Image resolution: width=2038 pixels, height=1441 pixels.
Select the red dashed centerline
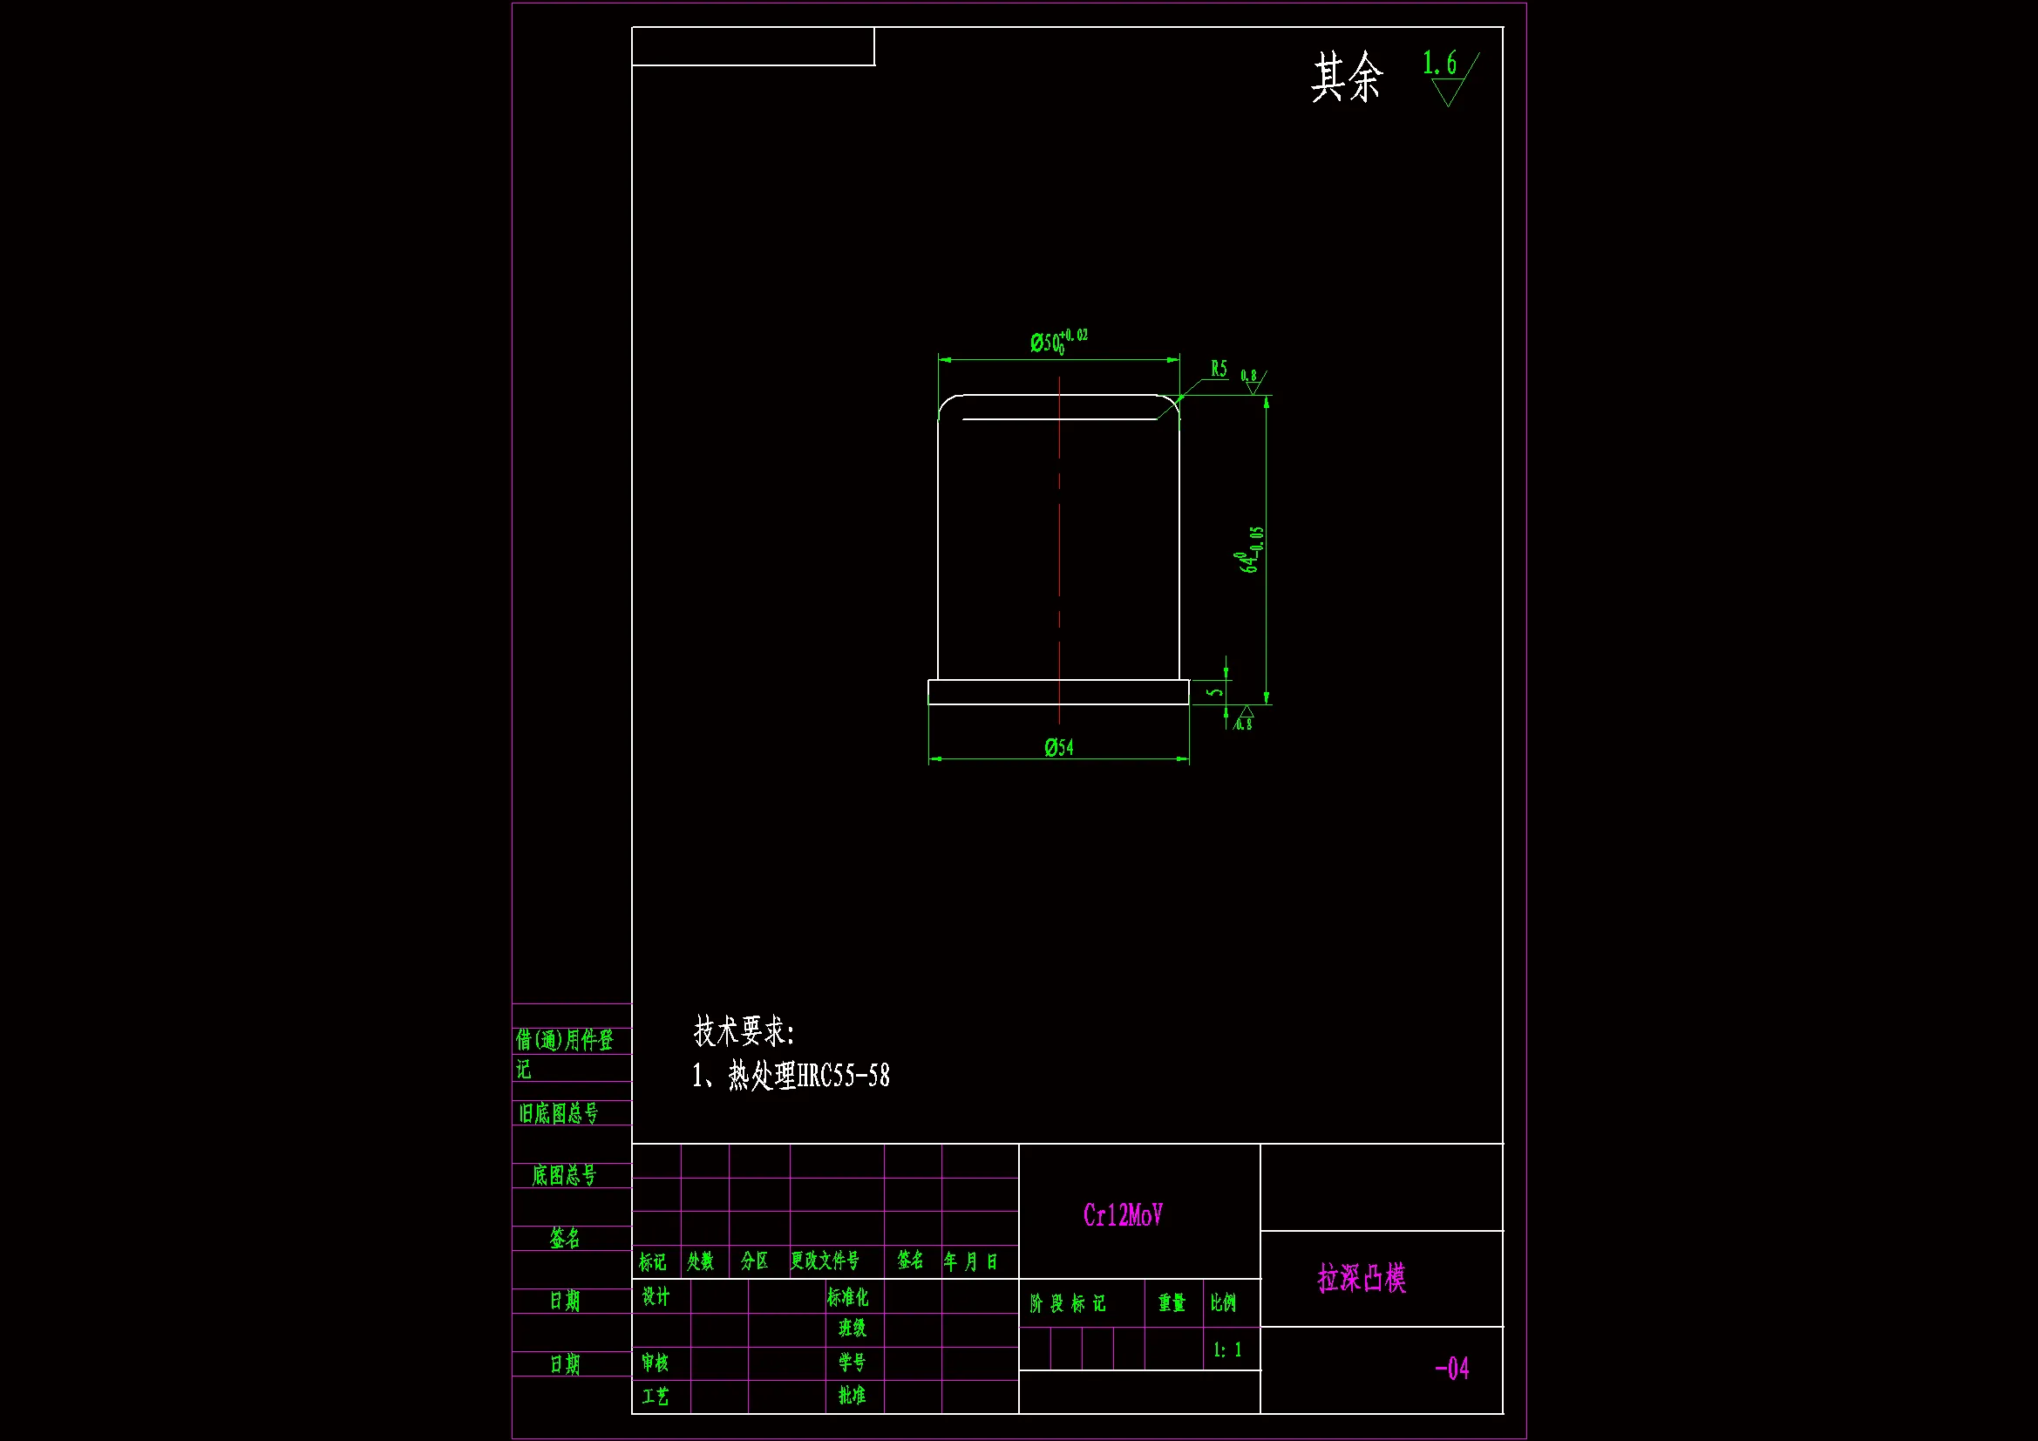1059,550
